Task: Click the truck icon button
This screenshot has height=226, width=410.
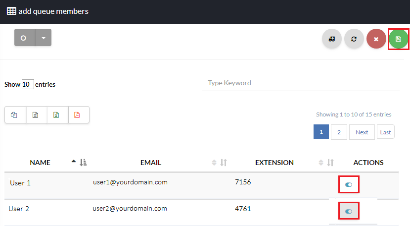Action: pos(331,39)
